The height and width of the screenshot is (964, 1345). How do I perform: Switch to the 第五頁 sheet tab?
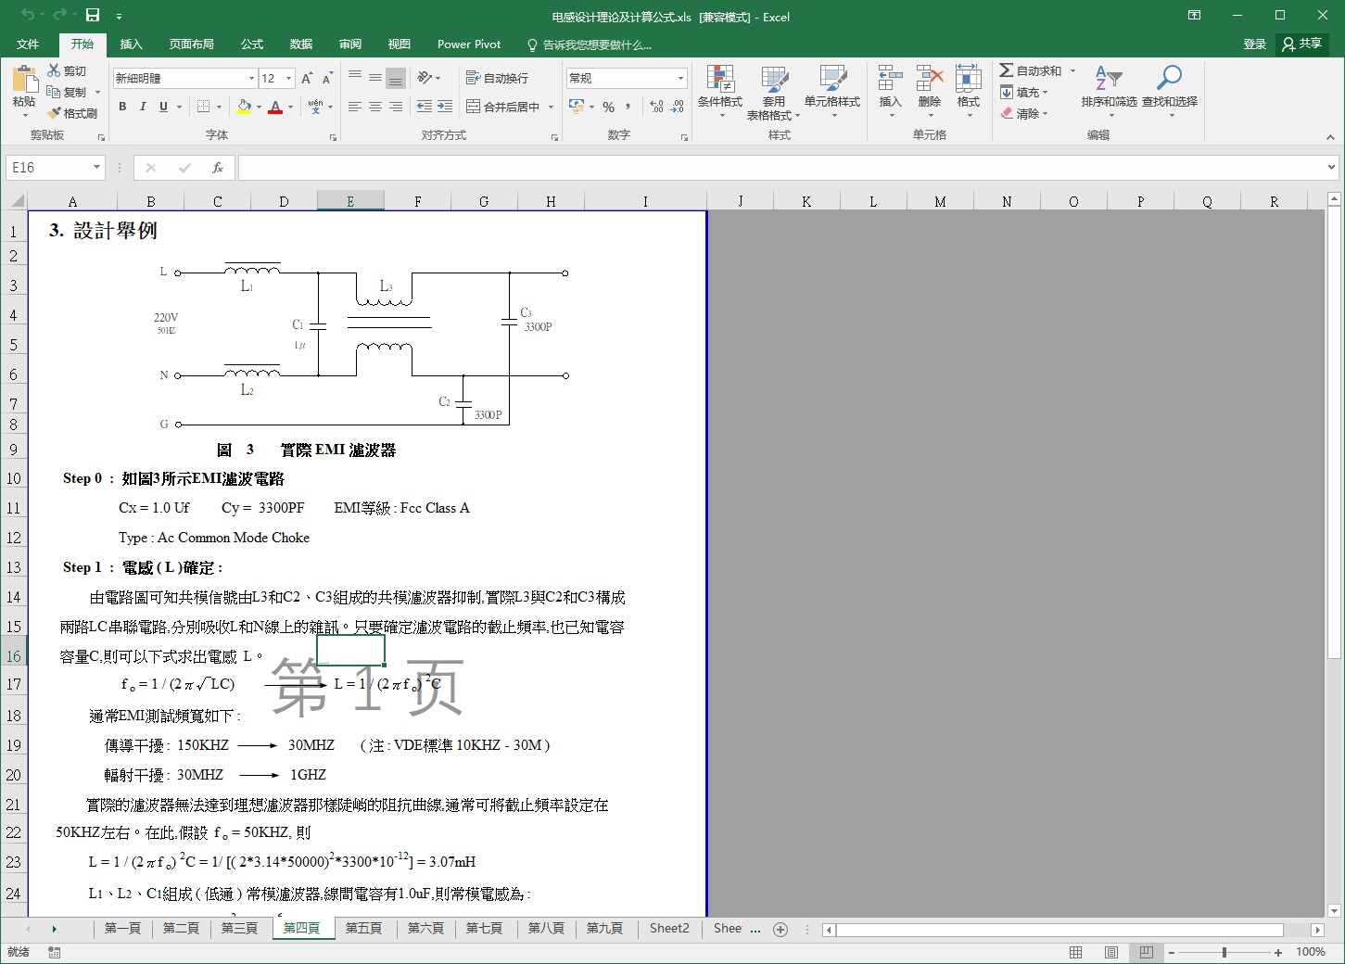363,928
